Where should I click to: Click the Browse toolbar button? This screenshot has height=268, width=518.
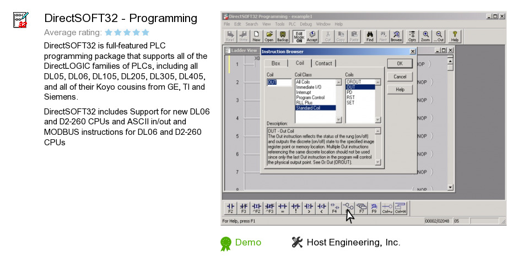pos(396,36)
